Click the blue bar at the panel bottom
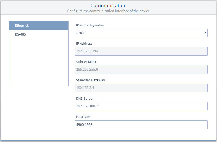217x142 pixels. [108, 141]
